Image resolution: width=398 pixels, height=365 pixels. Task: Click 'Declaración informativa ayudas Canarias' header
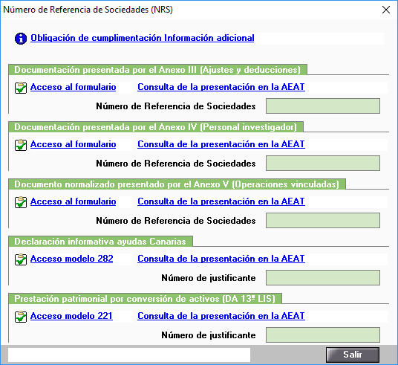point(100,241)
